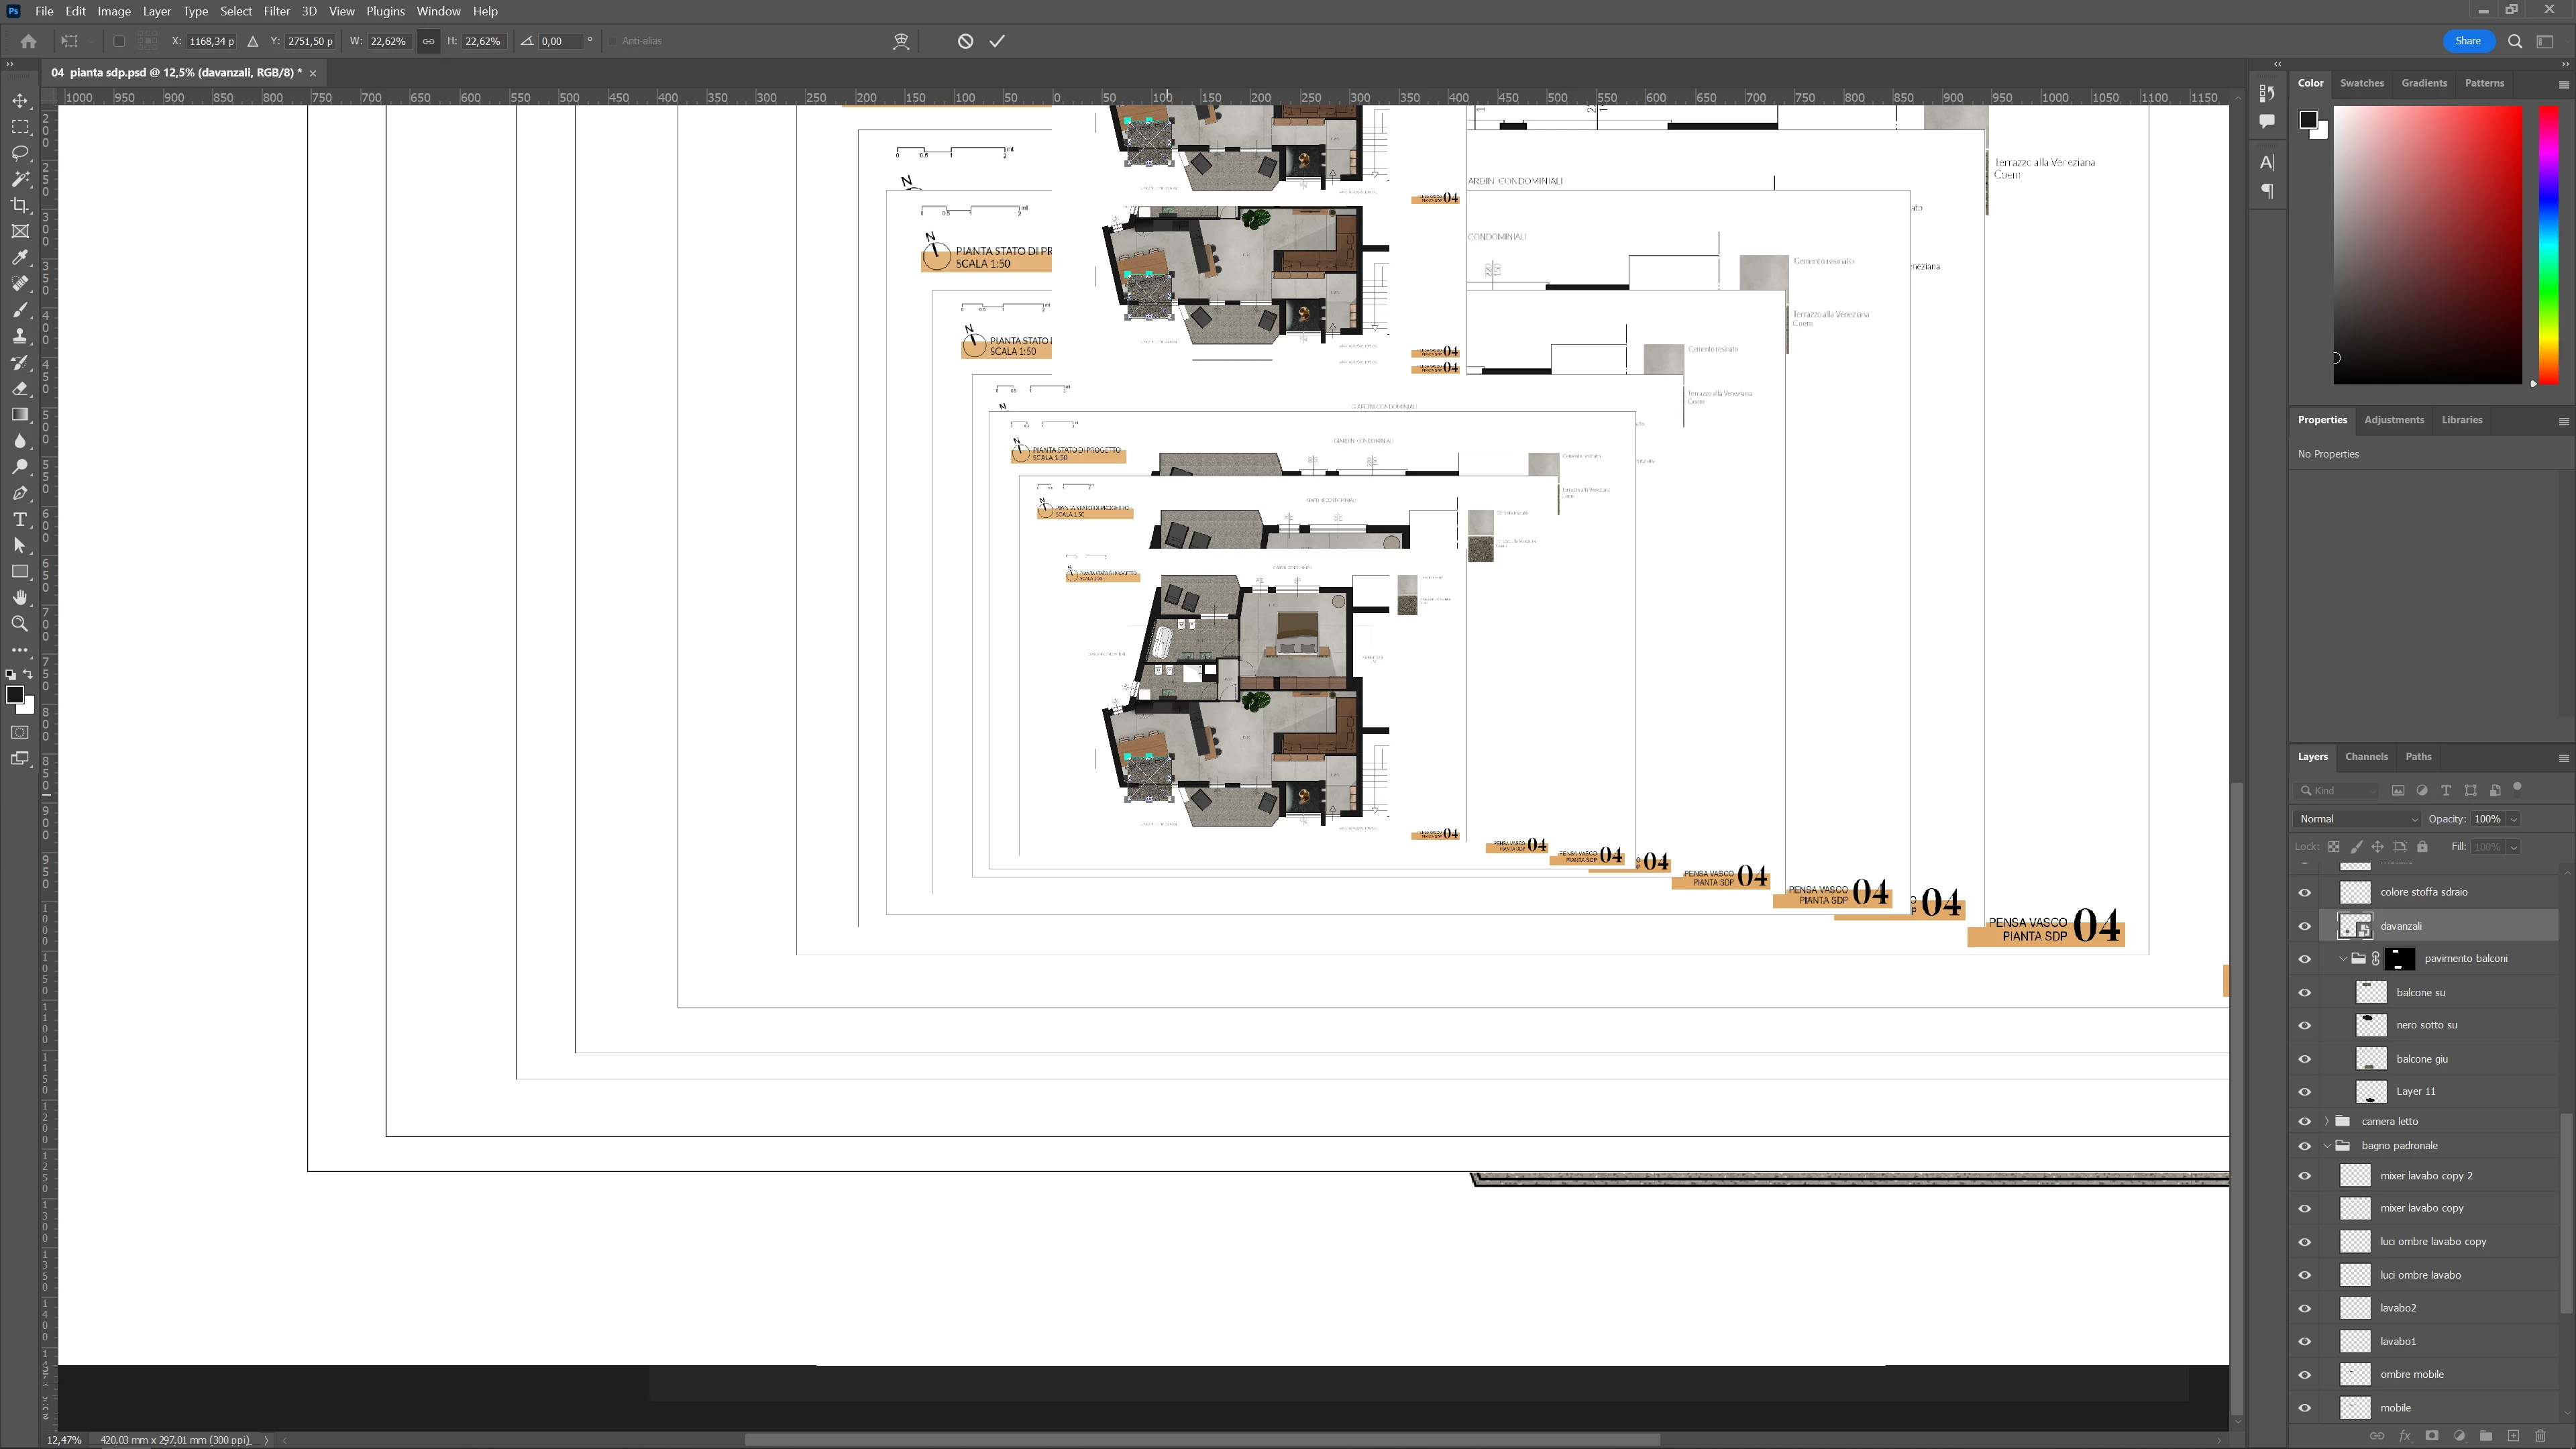This screenshot has height=1449, width=2576.
Task: Toggle warp mode icon in options bar
Action: 901,41
